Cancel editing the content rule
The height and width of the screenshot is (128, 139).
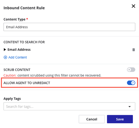click(x=92, y=119)
